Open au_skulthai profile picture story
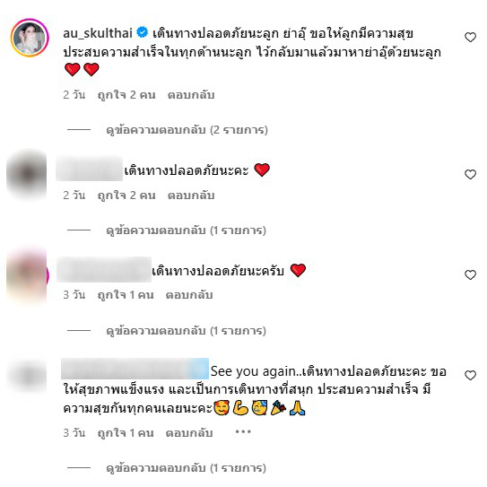The width and height of the screenshot is (487, 487). [x=30, y=38]
